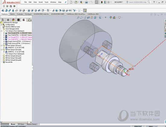Open the Edit menu
The image size is (166, 127).
(x=30, y=2)
